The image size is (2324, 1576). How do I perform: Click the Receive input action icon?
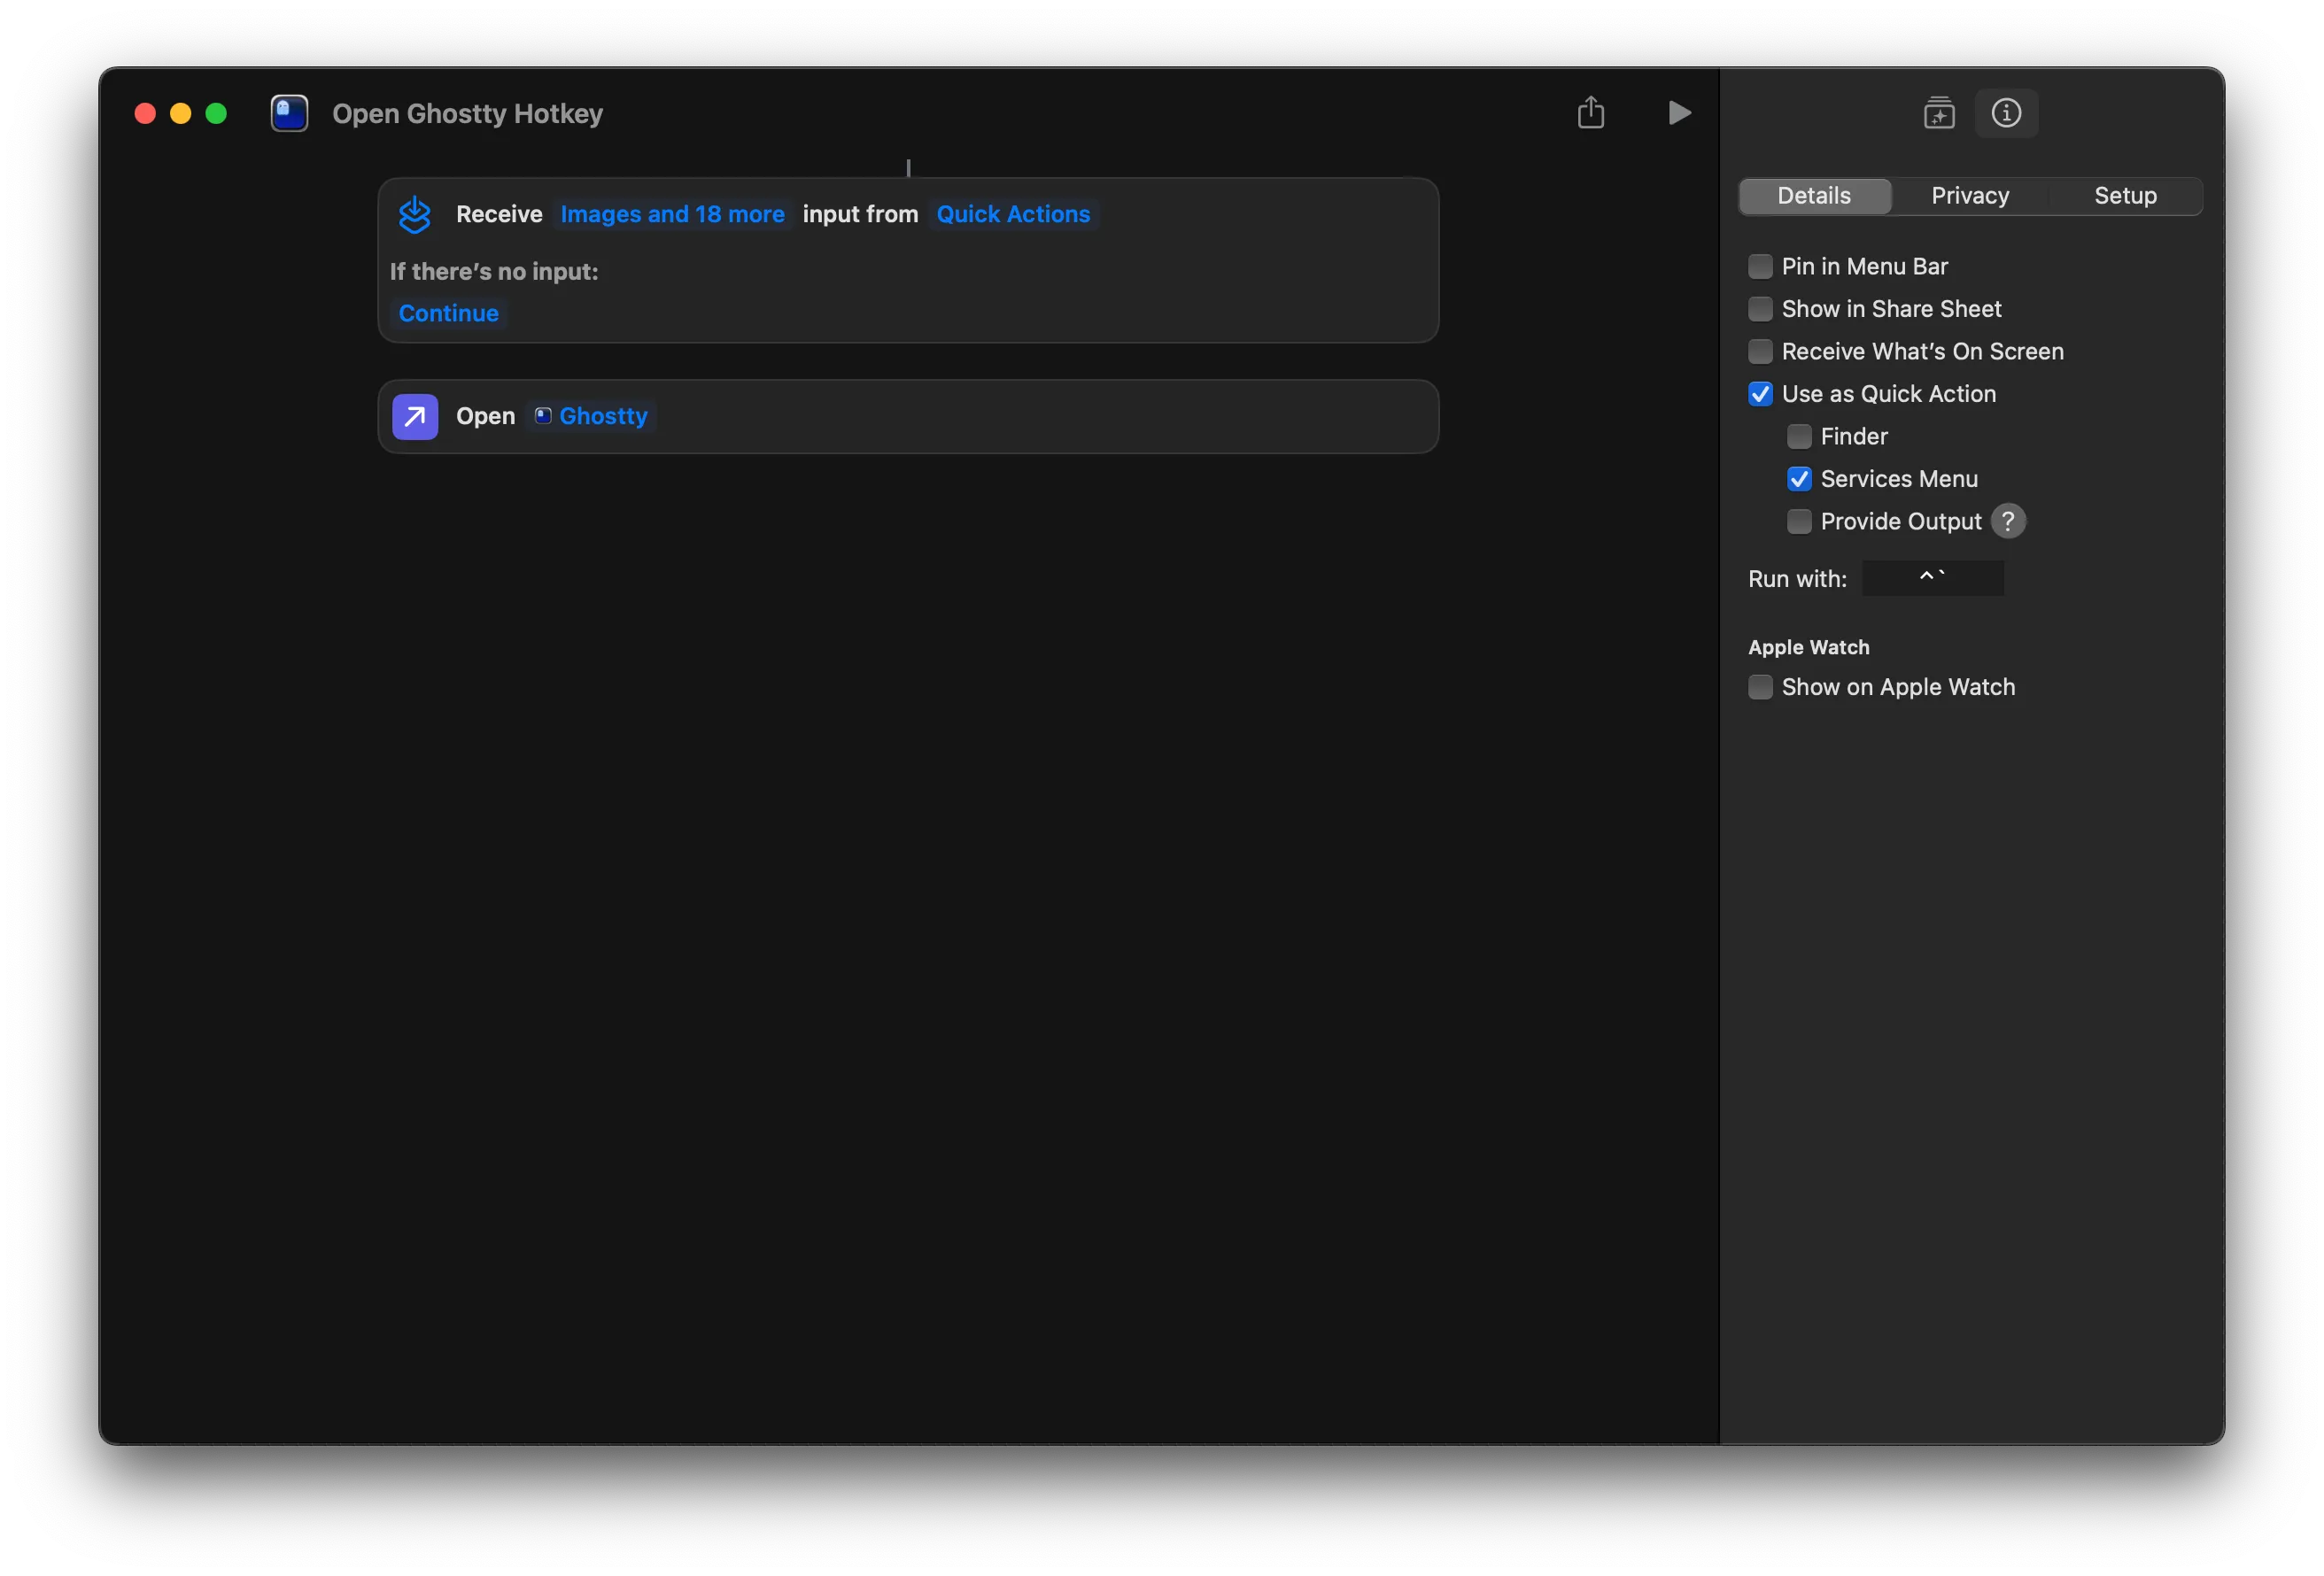pyautogui.click(x=415, y=214)
